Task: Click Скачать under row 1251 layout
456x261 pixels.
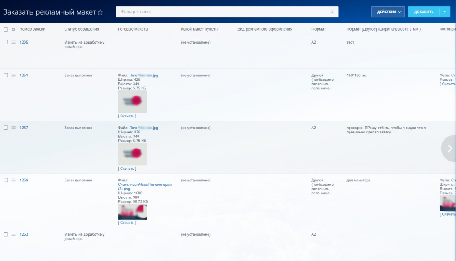Action: click(127, 116)
